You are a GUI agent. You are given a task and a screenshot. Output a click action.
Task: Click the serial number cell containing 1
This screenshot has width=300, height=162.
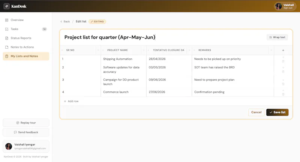coord(80,59)
